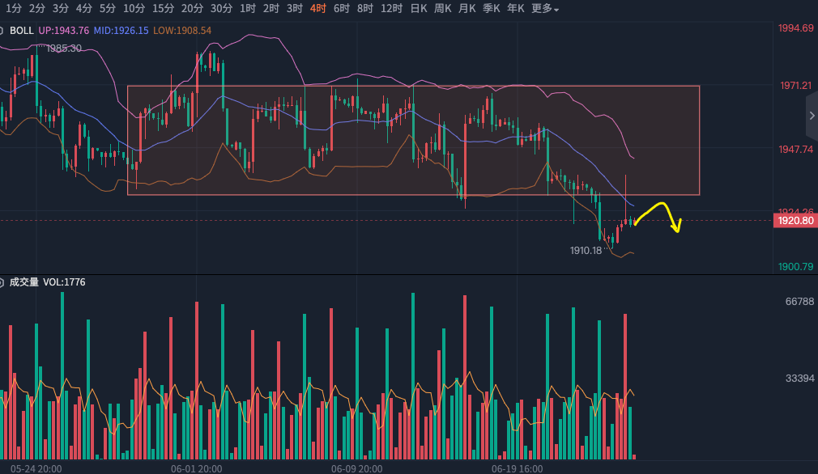Click the current price tag 1920.80

tap(795, 220)
